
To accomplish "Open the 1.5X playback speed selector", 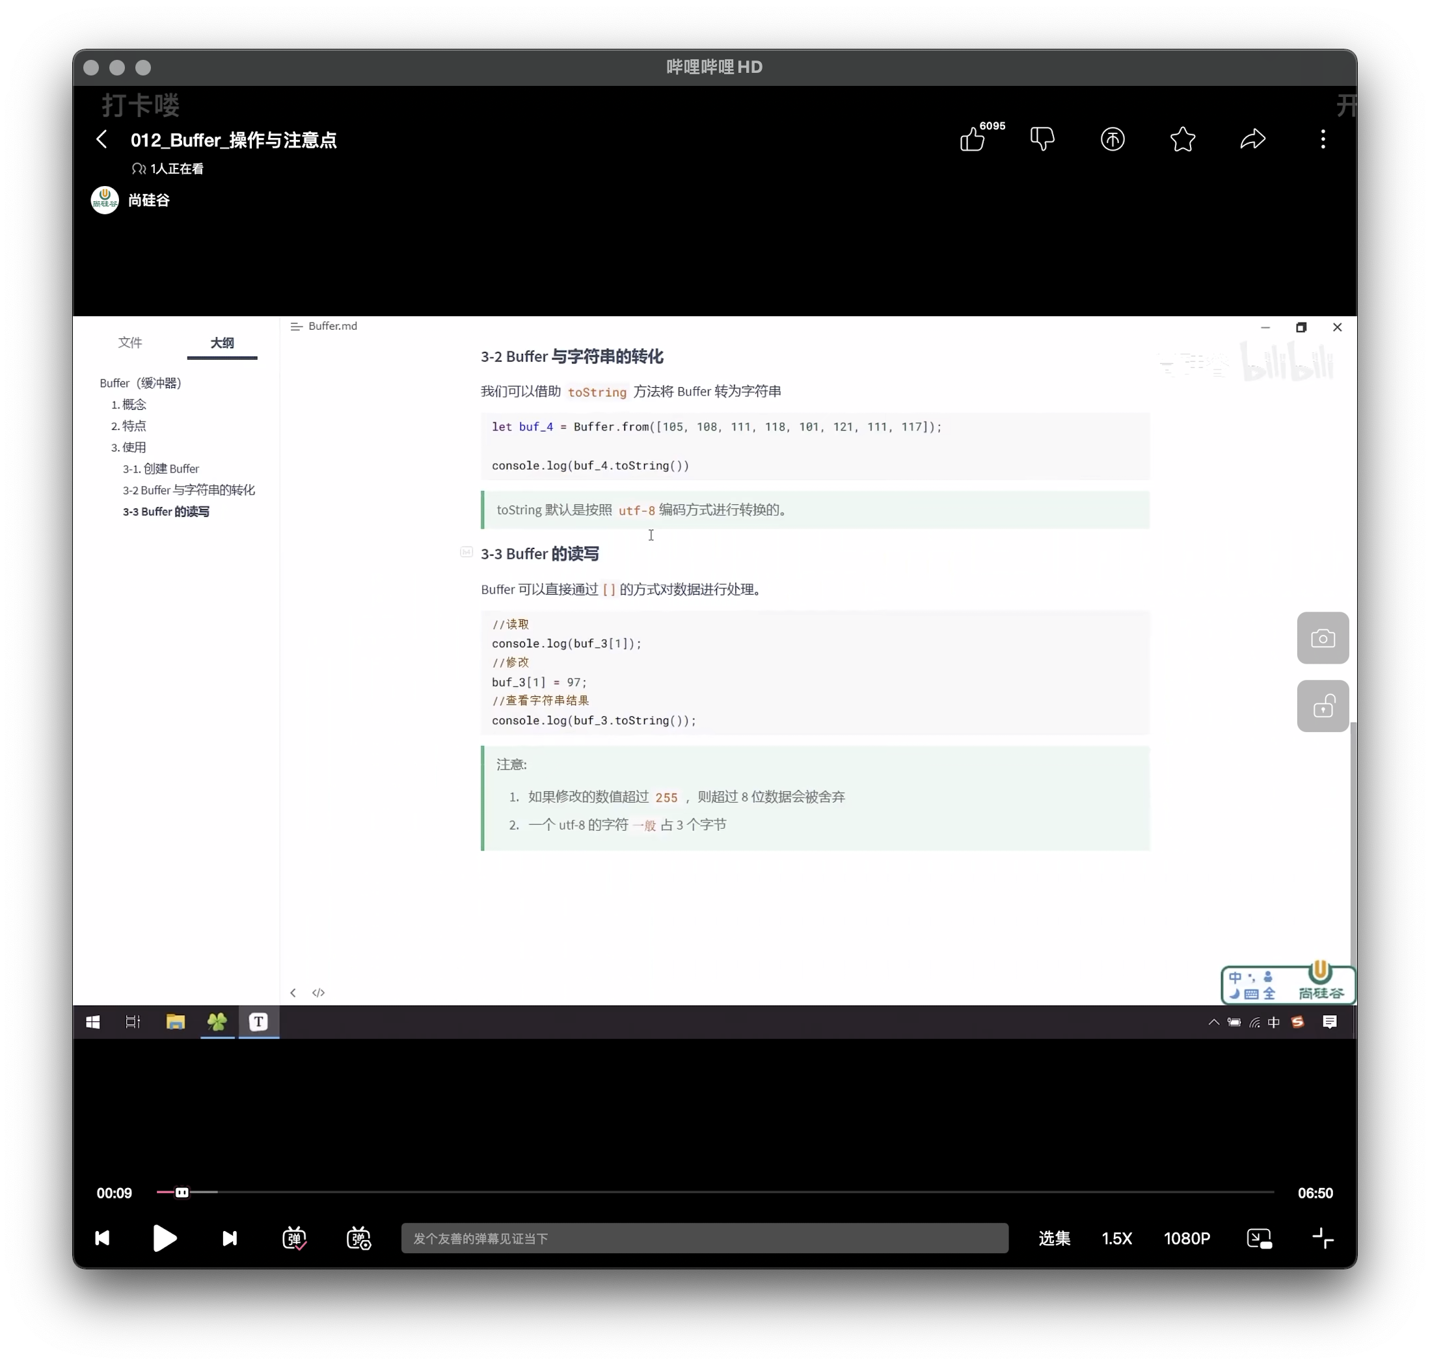I will (x=1116, y=1237).
